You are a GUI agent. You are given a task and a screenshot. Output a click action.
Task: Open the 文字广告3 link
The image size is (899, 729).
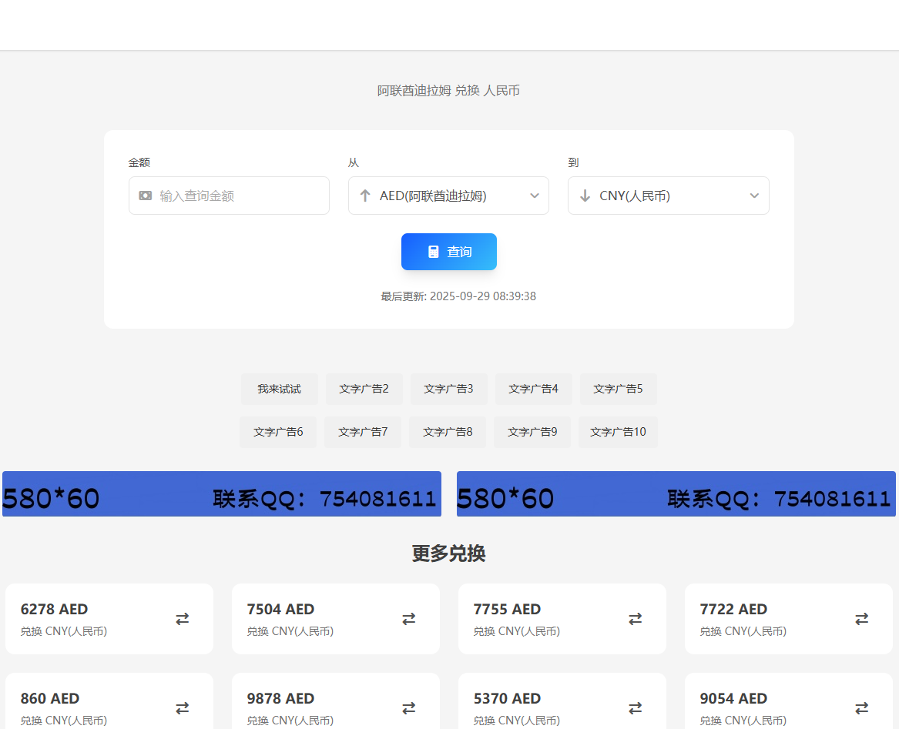click(x=449, y=390)
